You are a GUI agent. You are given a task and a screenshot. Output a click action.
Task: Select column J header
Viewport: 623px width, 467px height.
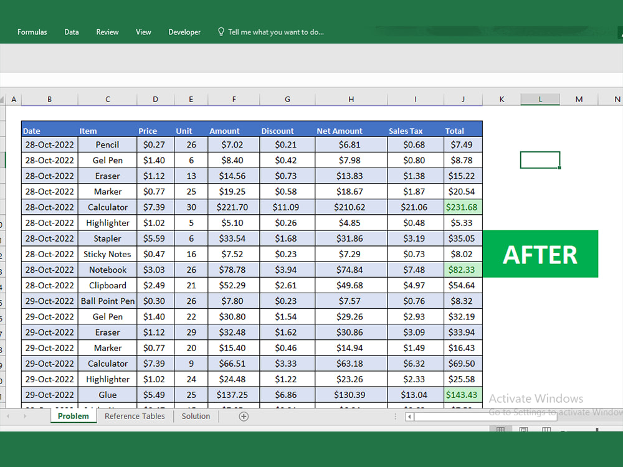tap(464, 99)
